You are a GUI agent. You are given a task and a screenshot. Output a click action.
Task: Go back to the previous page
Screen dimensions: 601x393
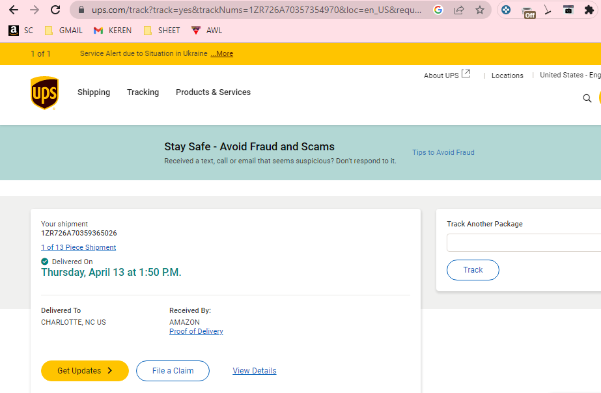(14, 10)
